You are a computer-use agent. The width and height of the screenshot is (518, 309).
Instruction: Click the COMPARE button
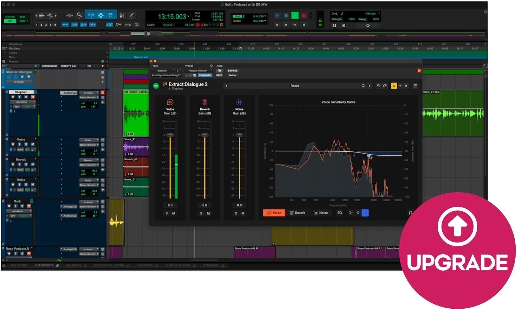[x=205, y=75]
